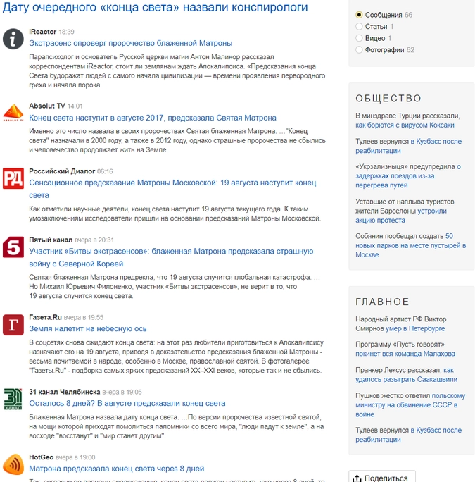475x482 pixels.
Task: Open headline 'Осталось 8 дней?' article
Action: point(127,403)
